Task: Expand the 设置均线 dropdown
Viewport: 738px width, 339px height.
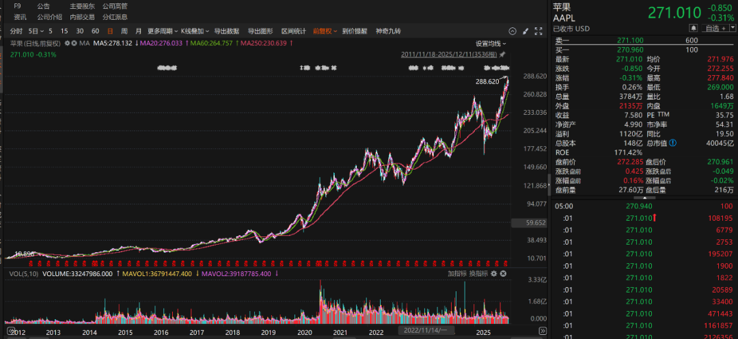Action: click(491, 43)
